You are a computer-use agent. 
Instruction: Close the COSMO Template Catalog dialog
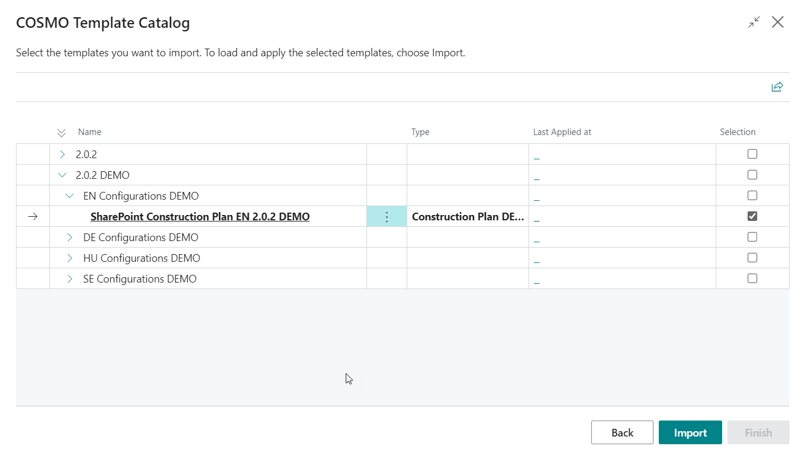(x=778, y=23)
